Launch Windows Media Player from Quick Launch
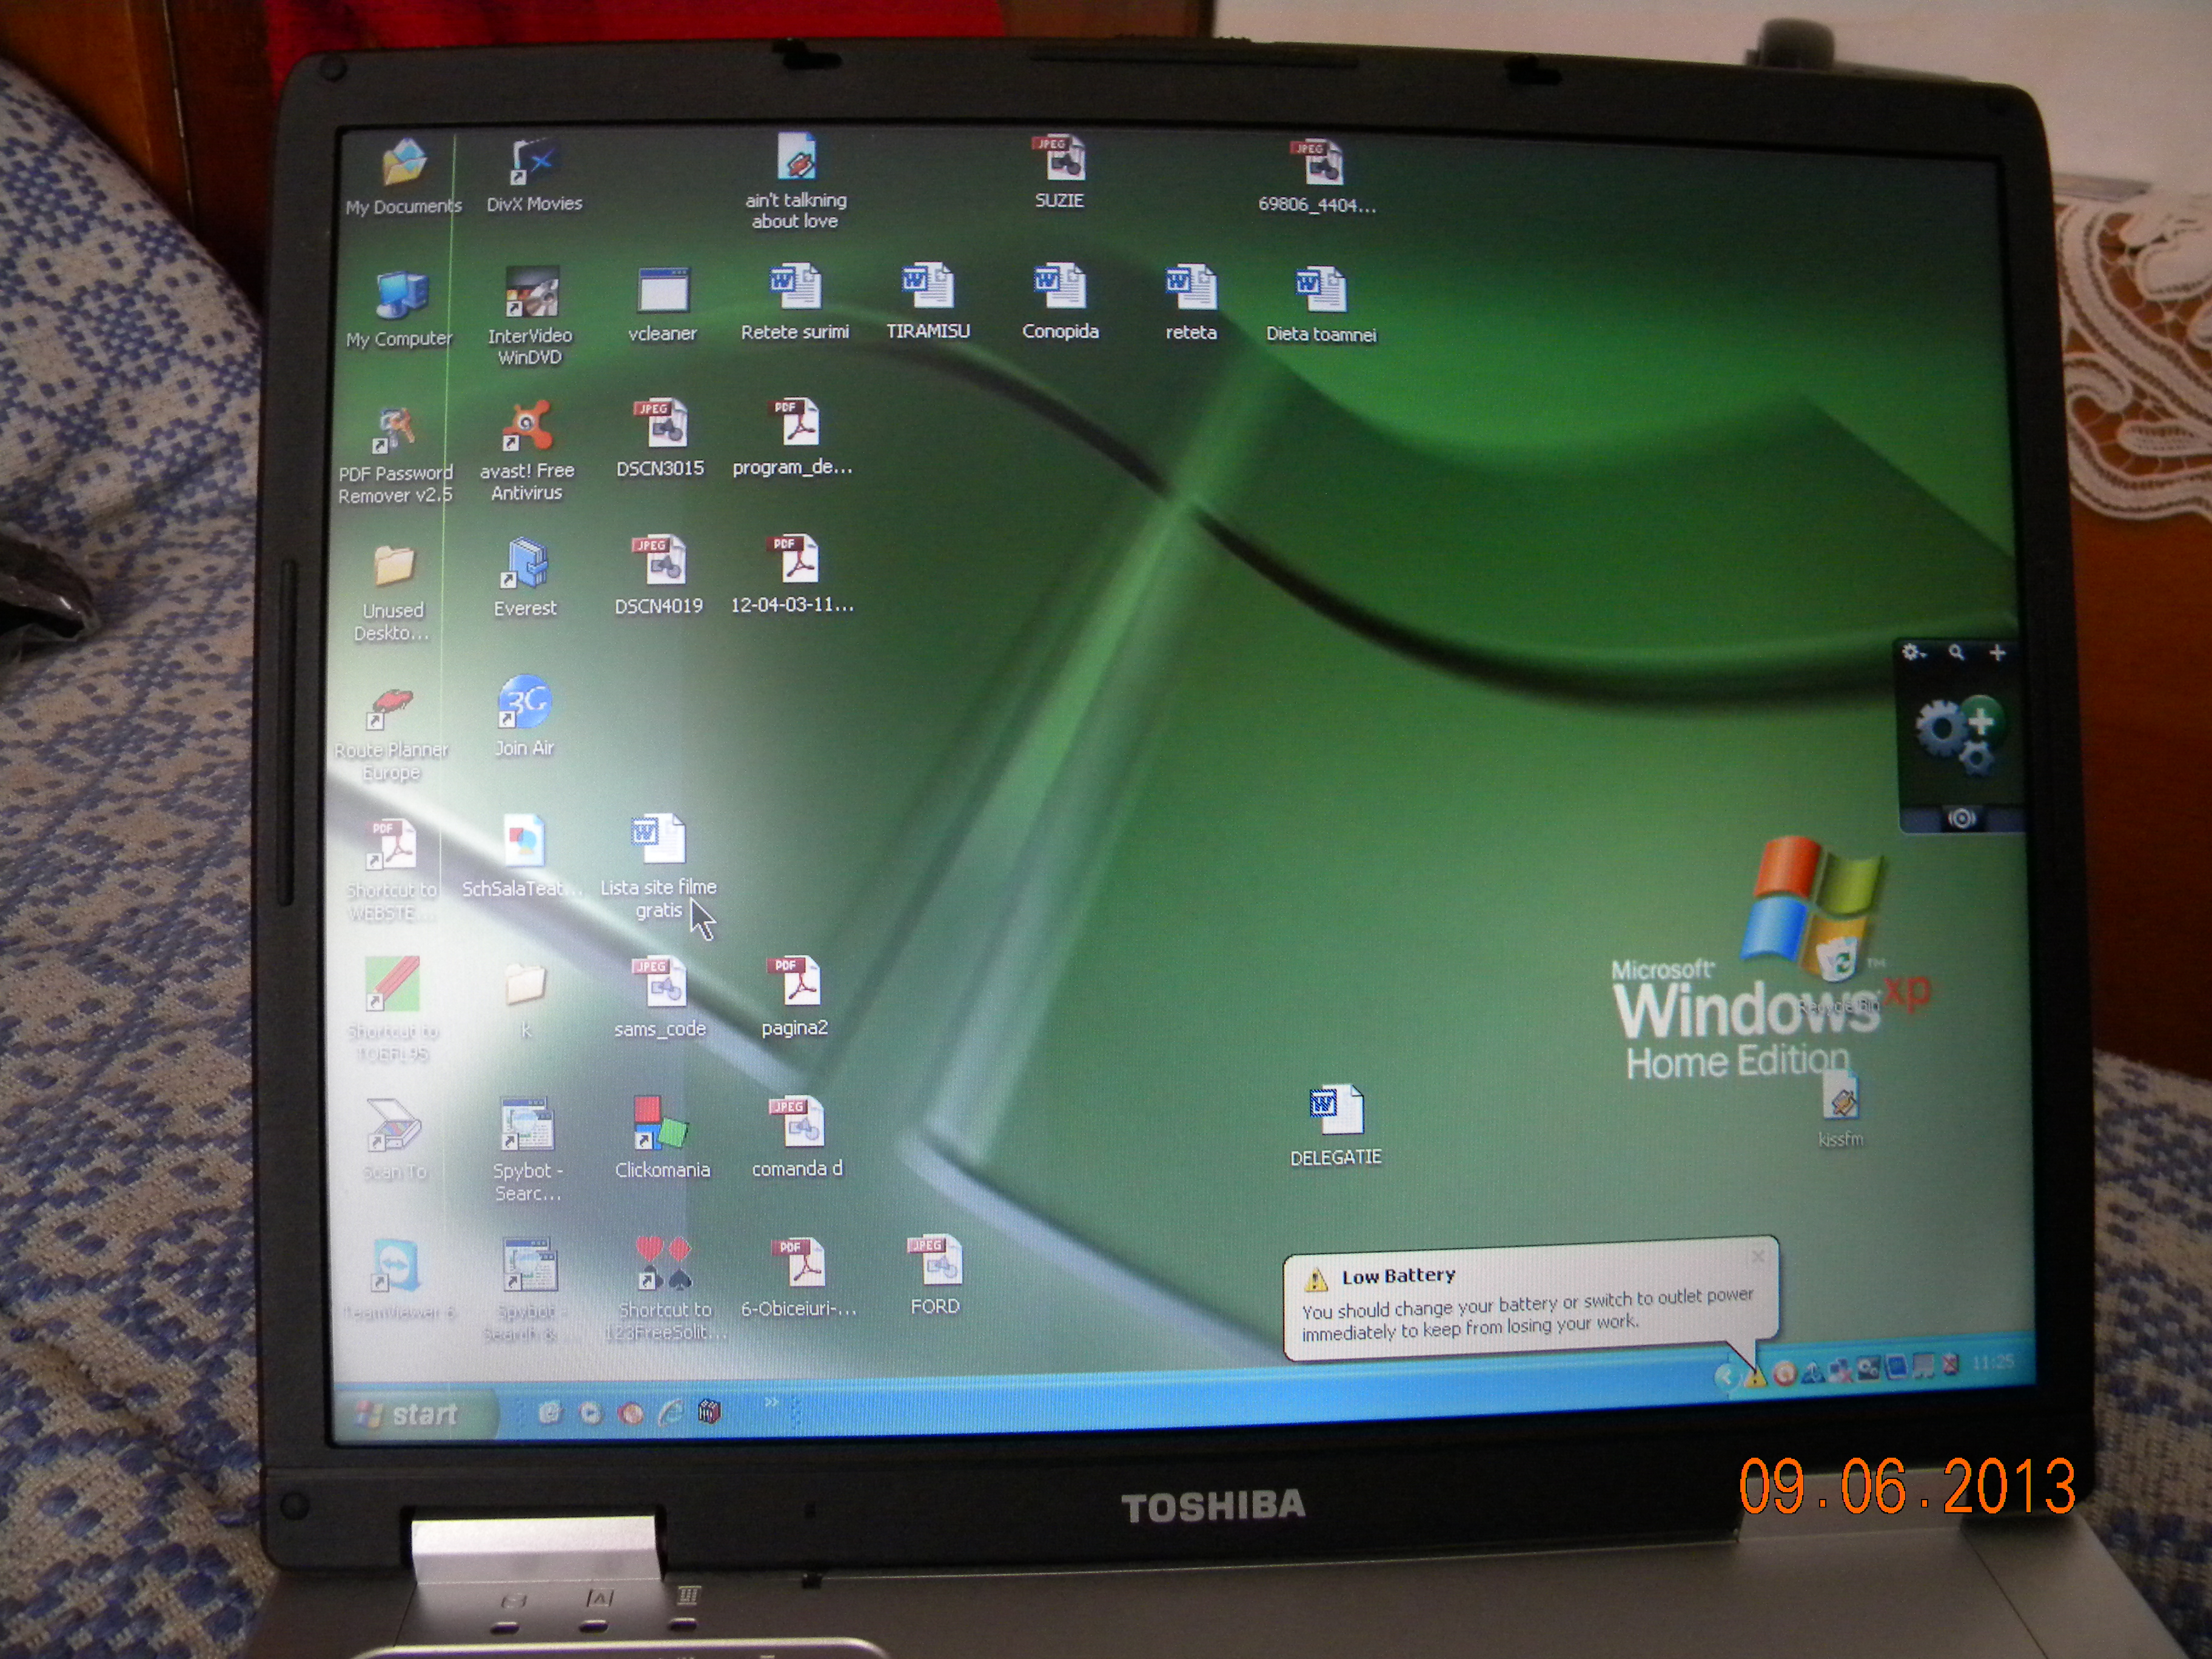 point(590,1412)
